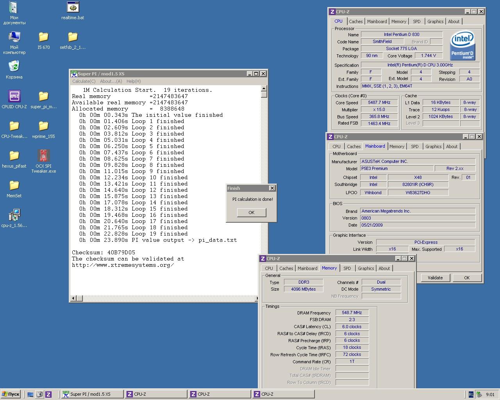Click the taskbar clock showing 9:01
The image size is (500, 400).
click(490, 395)
